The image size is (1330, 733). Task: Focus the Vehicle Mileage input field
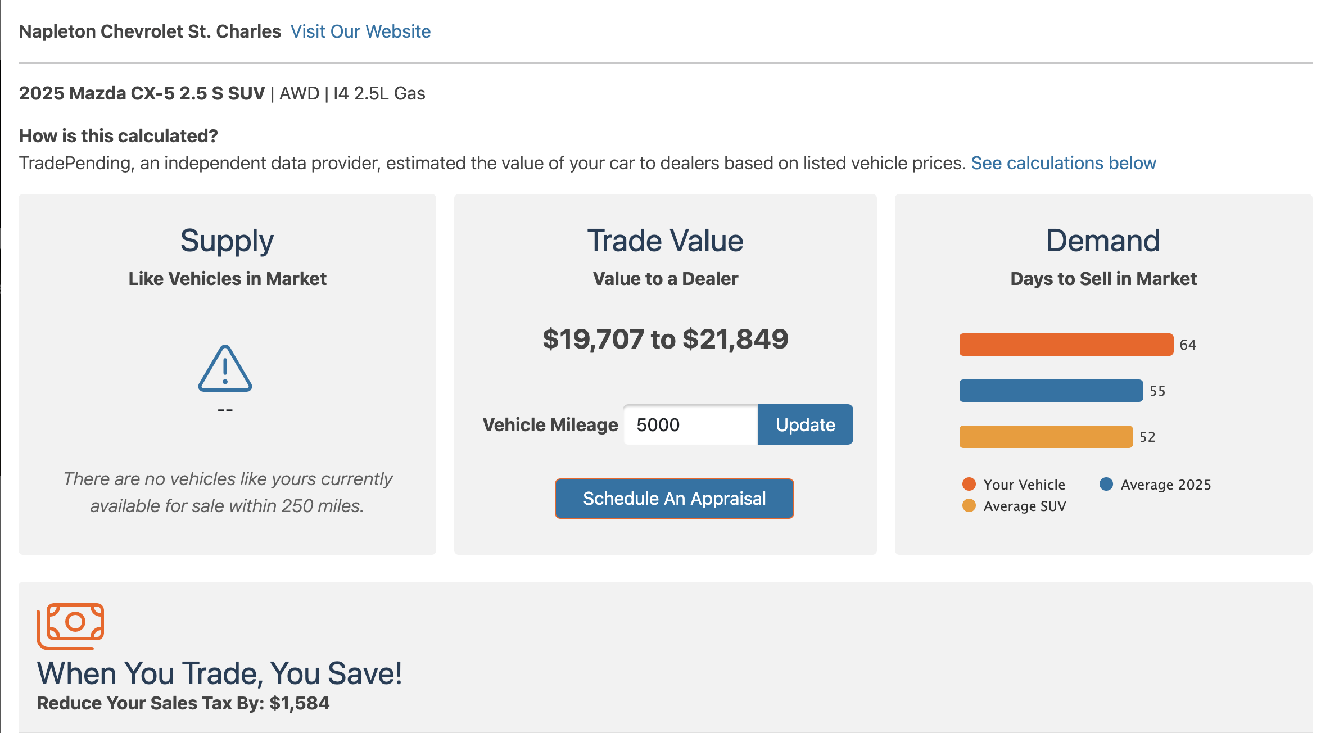click(691, 425)
